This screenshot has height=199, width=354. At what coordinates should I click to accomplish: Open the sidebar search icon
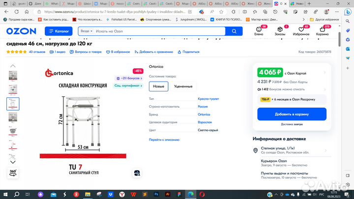tap(348, 21)
